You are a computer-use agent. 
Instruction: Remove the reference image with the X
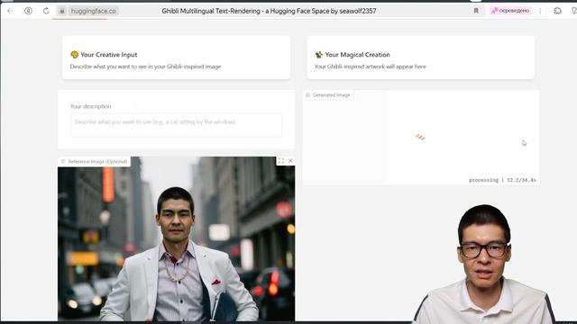[x=290, y=160]
